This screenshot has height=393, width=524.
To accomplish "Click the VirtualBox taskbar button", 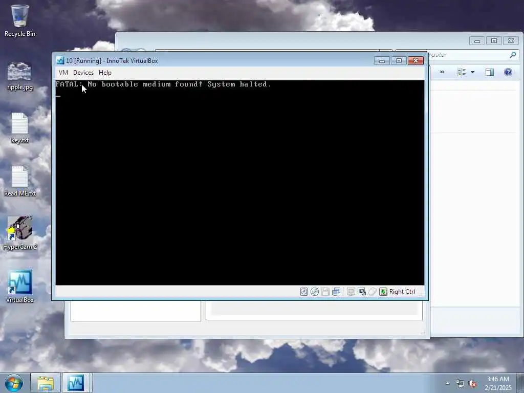I will click(76, 383).
